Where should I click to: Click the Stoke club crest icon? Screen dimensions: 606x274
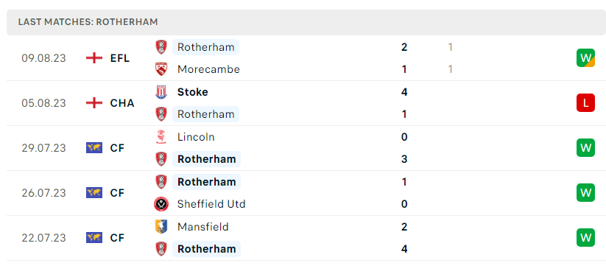point(161,92)
